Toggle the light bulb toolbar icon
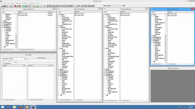195x109 pixels. tap(33, 6)
